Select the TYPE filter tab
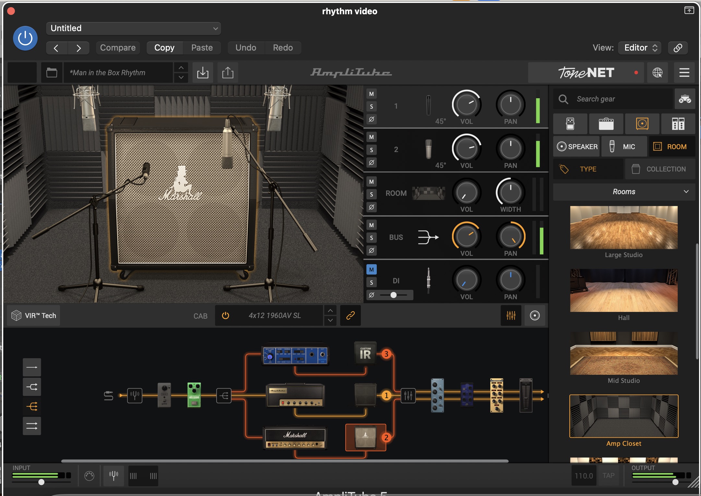 (588, 169)
